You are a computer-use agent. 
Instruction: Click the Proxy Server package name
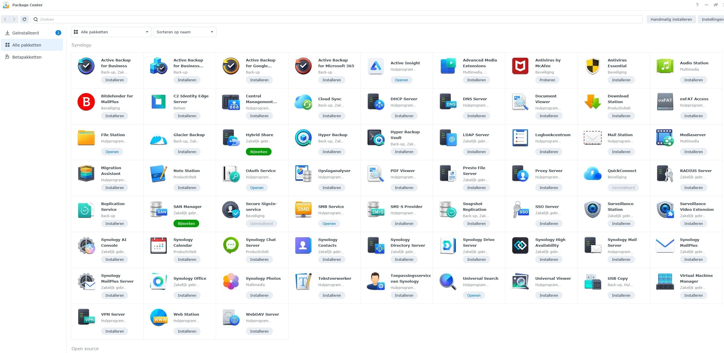click(x=549, y=171)
